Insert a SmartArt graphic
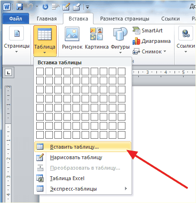The image size is (196, 203). pyautogui.click(x=147, y=30)
